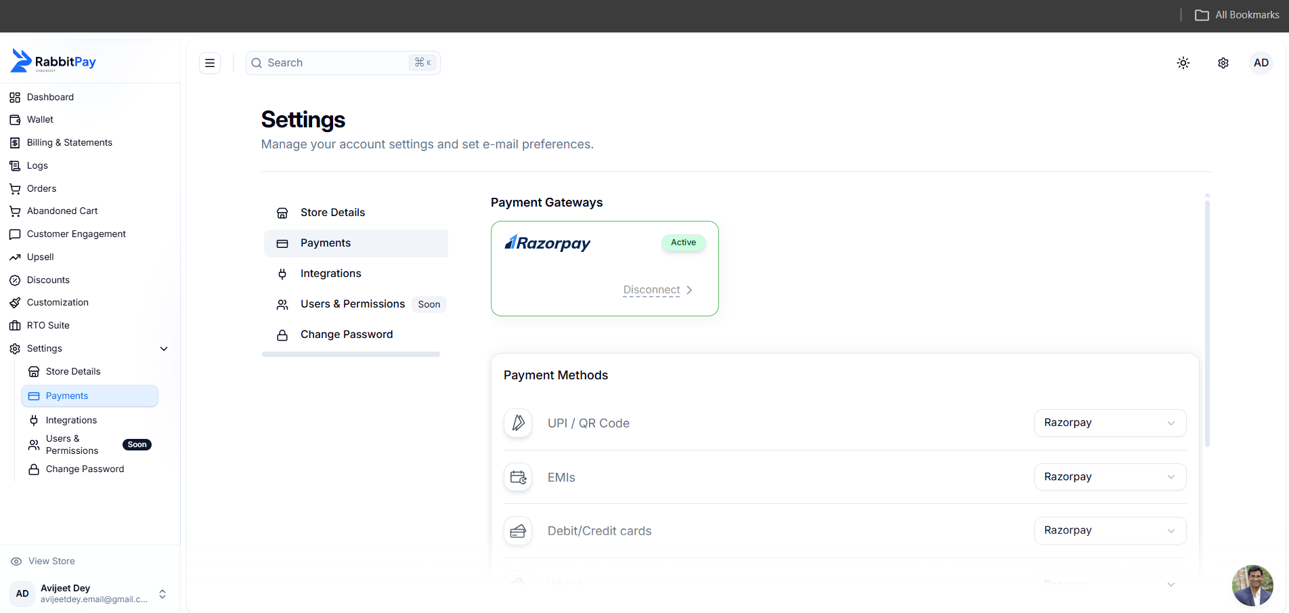Open the EMIs gateway dropdown
This screenshot has width=1289, height=613.
(x=1110, y=477)
